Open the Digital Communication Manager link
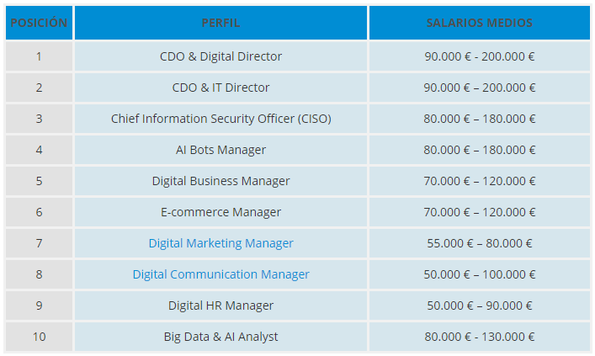 (x=220, y=274)
